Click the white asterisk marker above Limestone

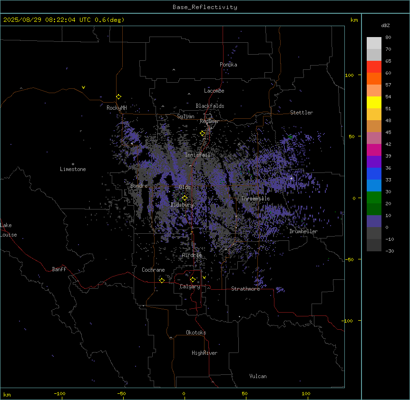(x=73, y=164)
